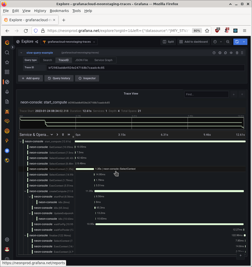Delete the slow-query-example query via trash icon

coord(237,53)
